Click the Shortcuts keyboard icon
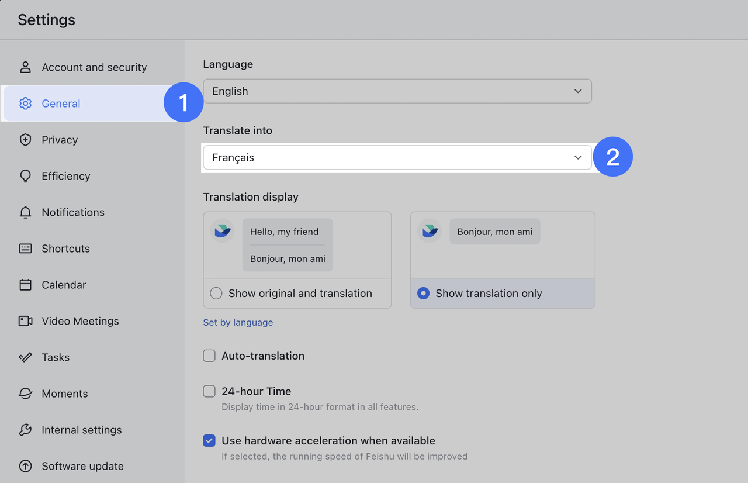Screen dimensions: 748x483 [x=25, y=249]
